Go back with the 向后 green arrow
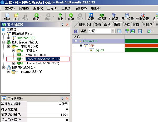 (x=36, y=17)
